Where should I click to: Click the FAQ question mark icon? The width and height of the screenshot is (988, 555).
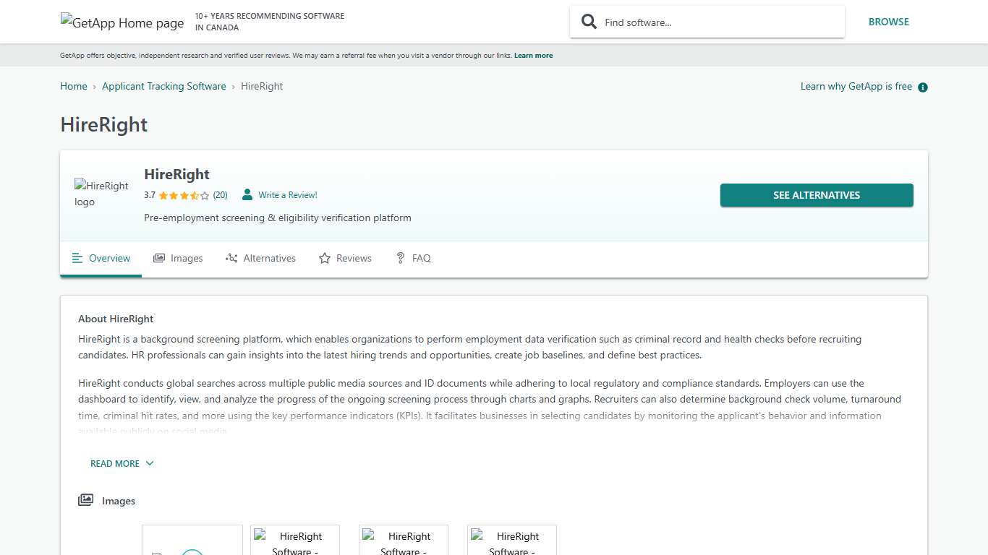point(400,258)
